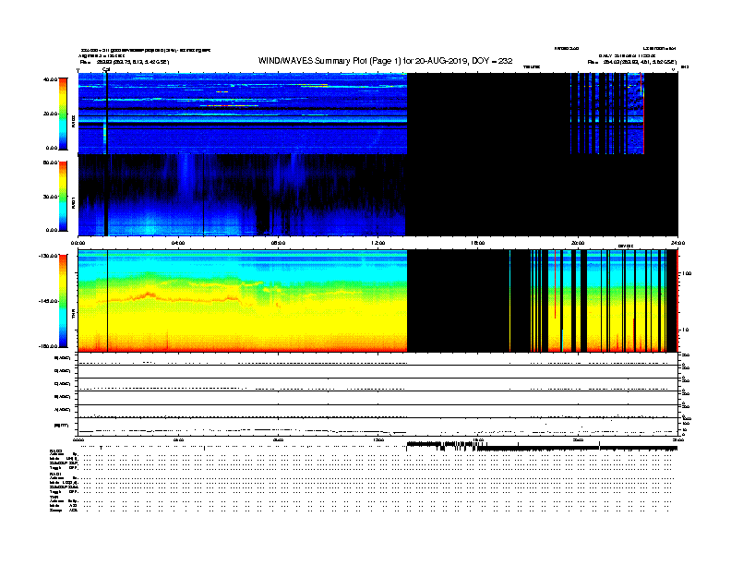Click the Cal marker label above RAD2 plot
The image size is (731, 565).
[106, 69]
